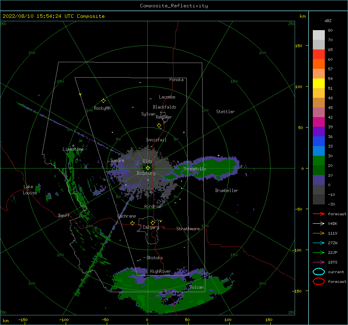This screenshot has width=348, height=325.
Task: Click the cyan 27ZW arrow legend icon
Action: [319, 243]
